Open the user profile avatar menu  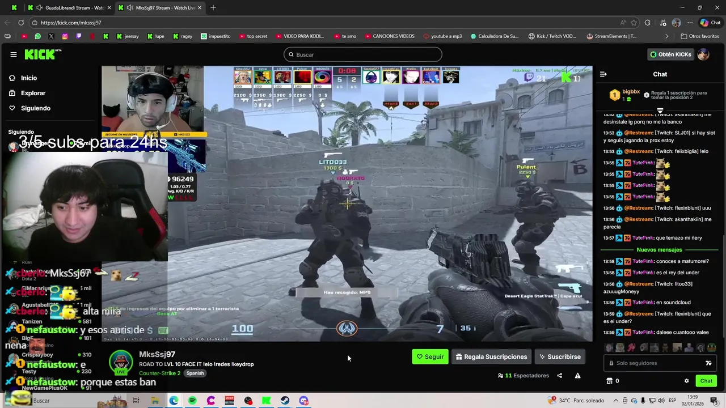click(703, 54)
